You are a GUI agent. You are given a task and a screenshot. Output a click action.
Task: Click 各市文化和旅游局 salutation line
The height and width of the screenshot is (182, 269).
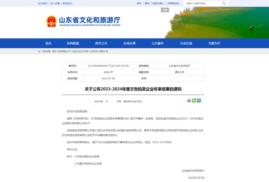coord(78,111)
